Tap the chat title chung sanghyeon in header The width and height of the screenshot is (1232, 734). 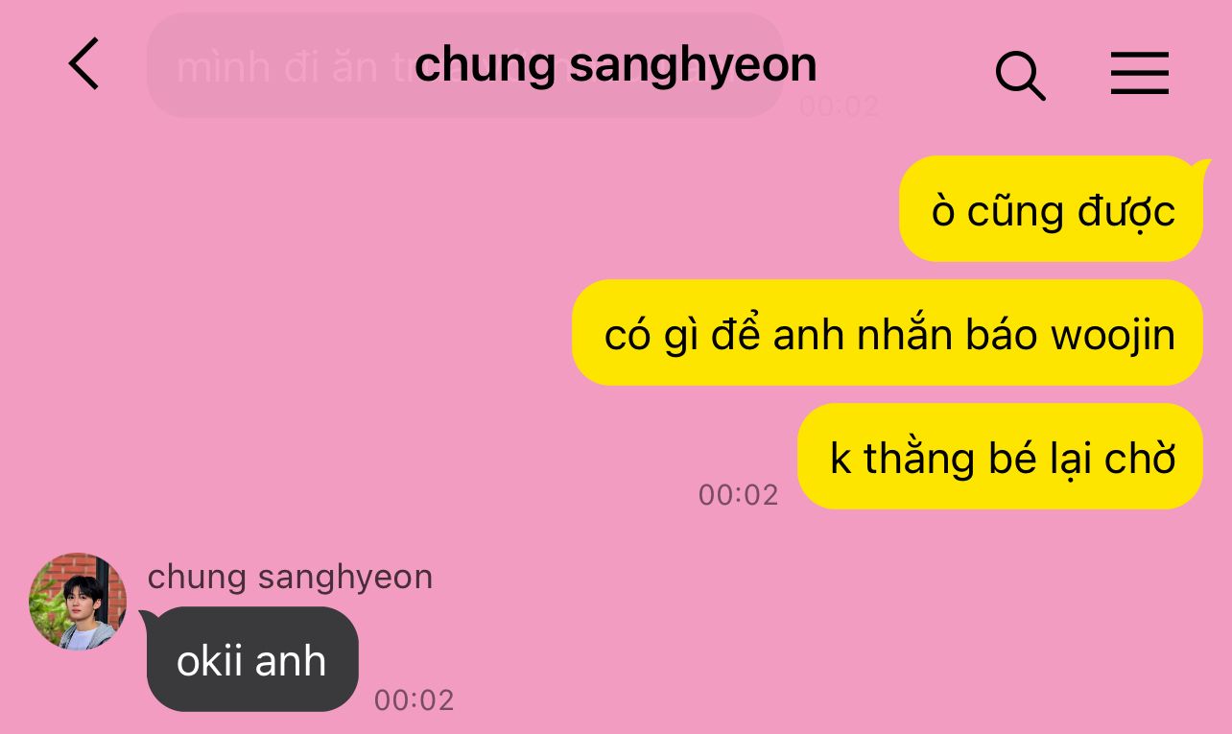coord(615,64)
